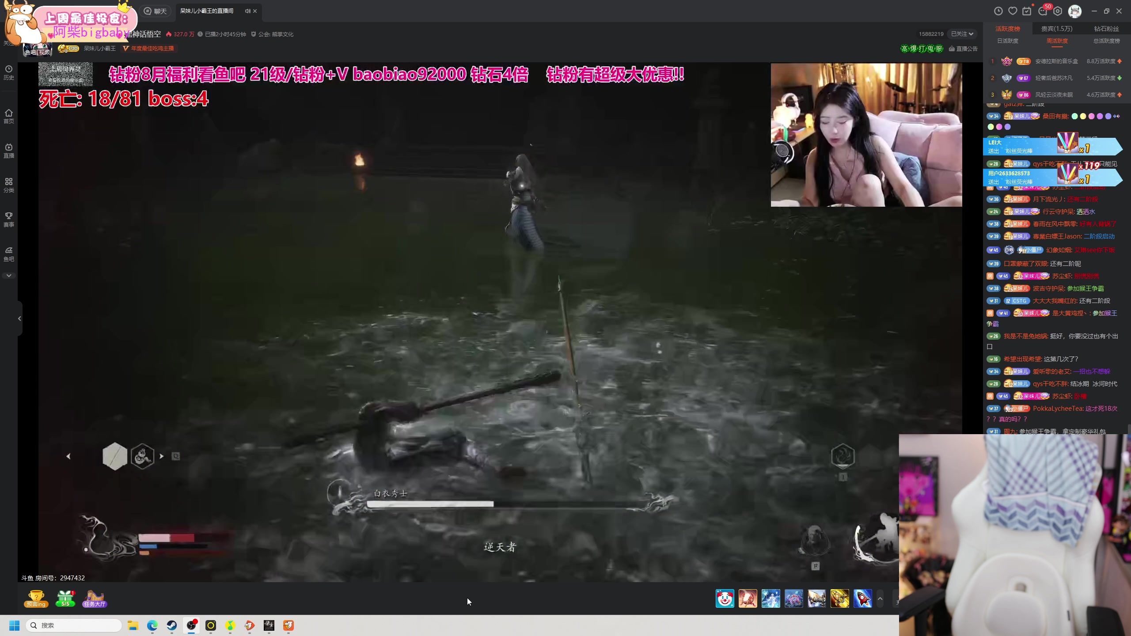Open Steam from taskbar
Viewport: 1131px width, 636px height.
[172, 625]
